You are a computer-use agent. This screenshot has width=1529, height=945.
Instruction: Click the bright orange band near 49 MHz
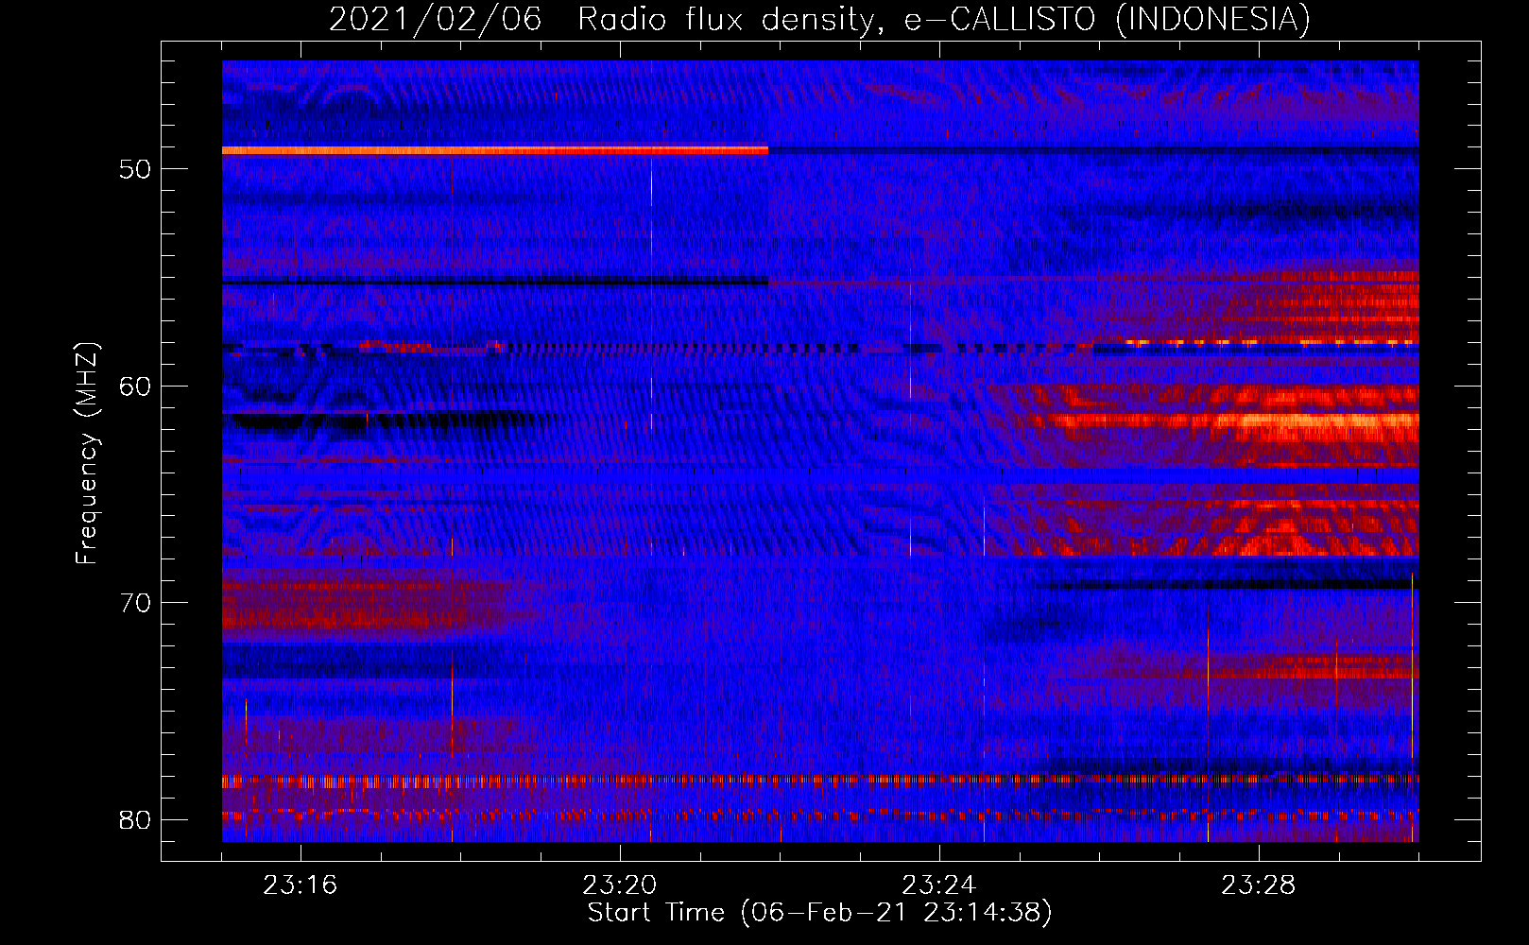pos(495,150)
